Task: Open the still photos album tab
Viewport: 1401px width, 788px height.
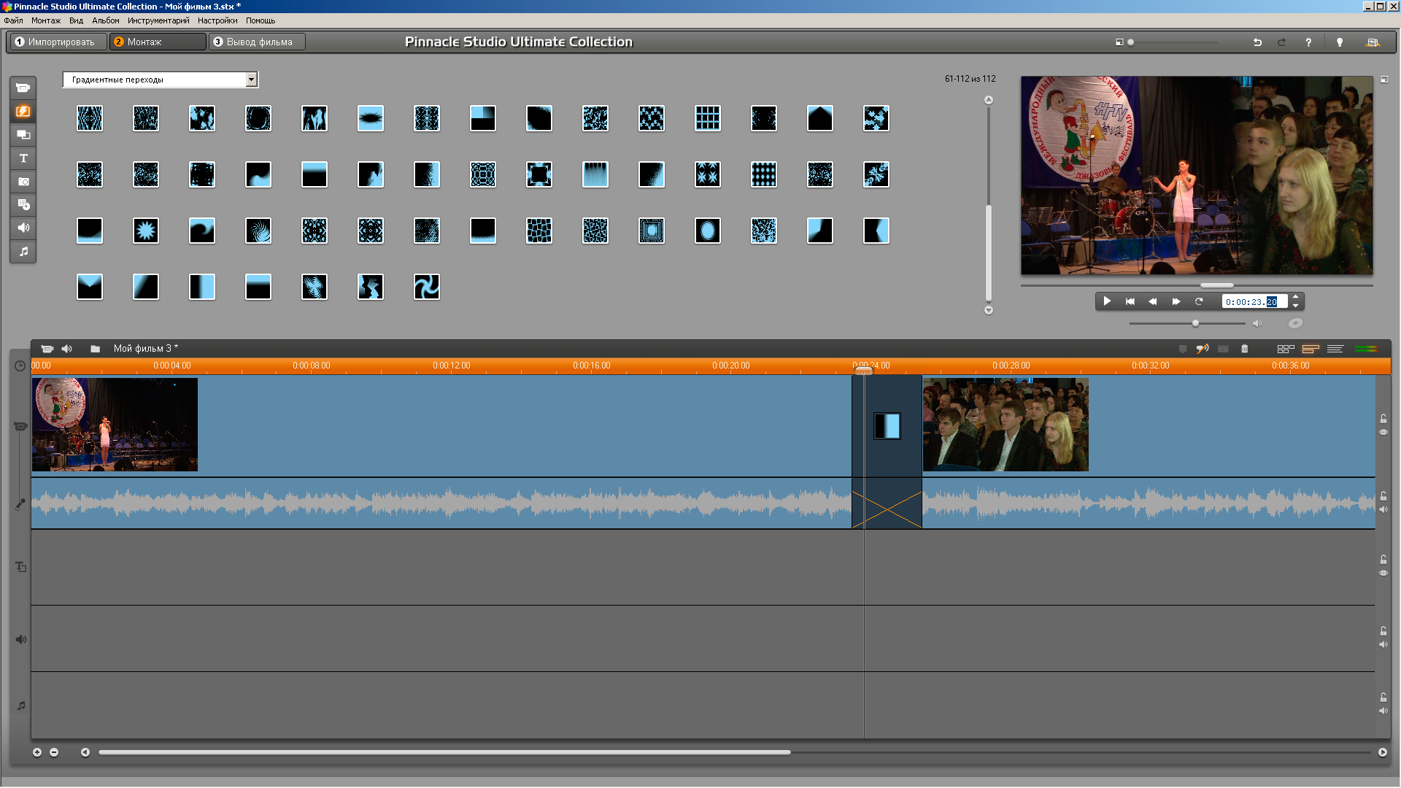Action: (x=23, y=182)
